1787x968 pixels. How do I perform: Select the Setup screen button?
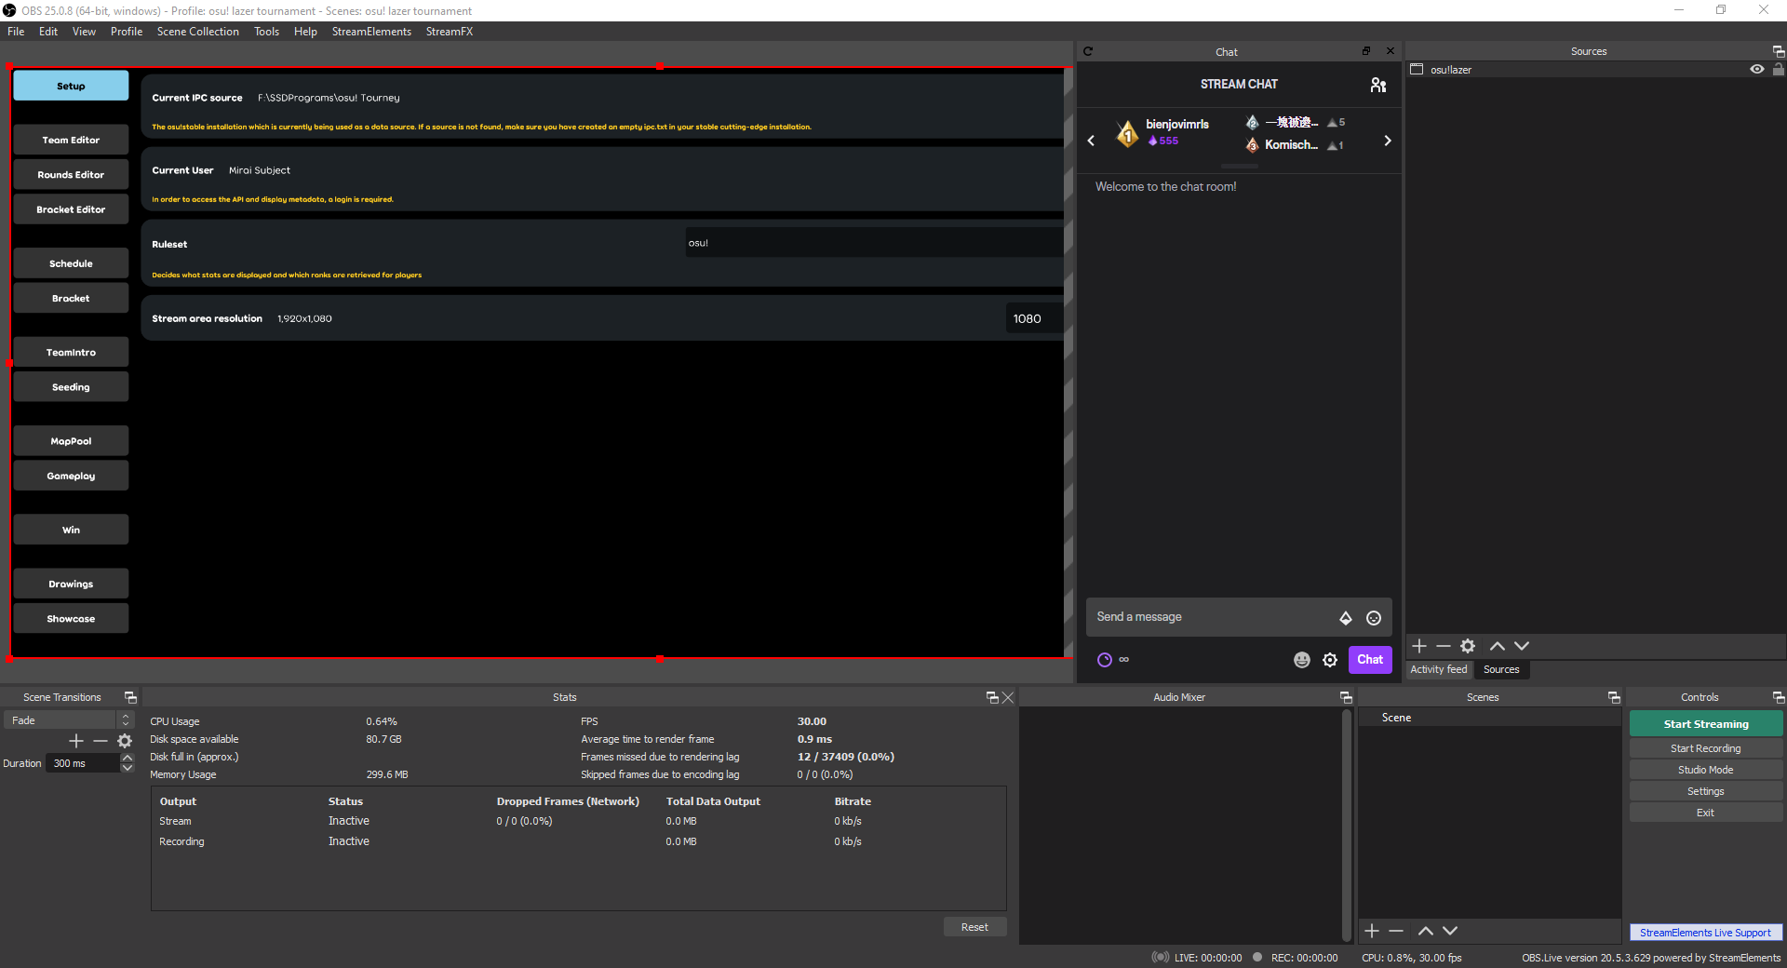(x=71, y=86)
